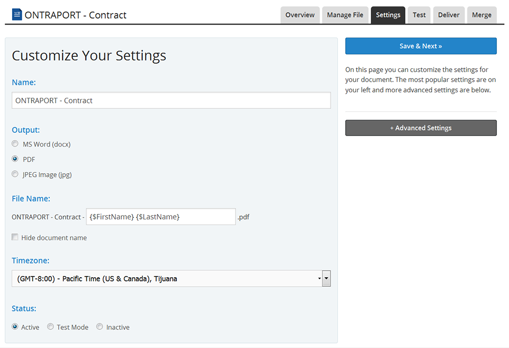Switch to the Merge tab
This screenshot has width=509, height=348.
(481, 15)
